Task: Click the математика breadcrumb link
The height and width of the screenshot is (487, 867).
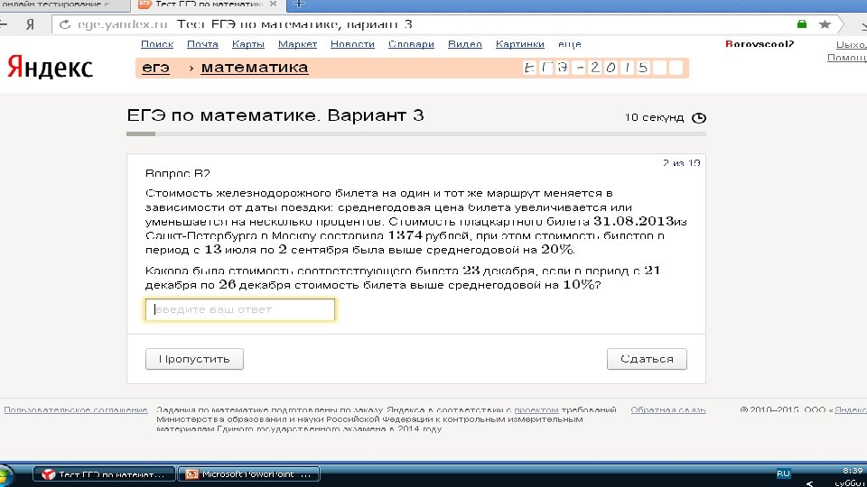Action: click(255, 68)
